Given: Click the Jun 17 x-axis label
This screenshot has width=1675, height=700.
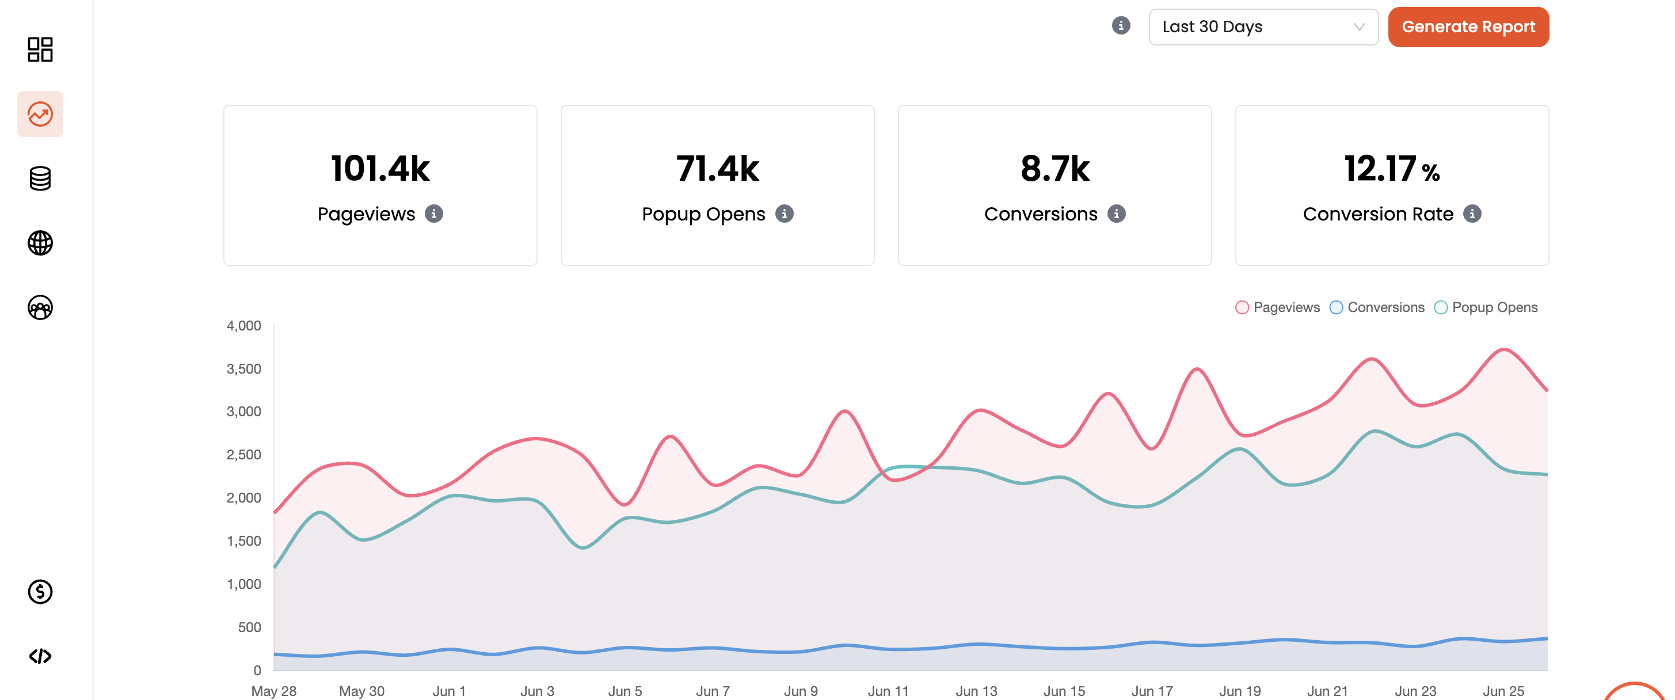Looking at the screenshot, I should [1152, 691].
